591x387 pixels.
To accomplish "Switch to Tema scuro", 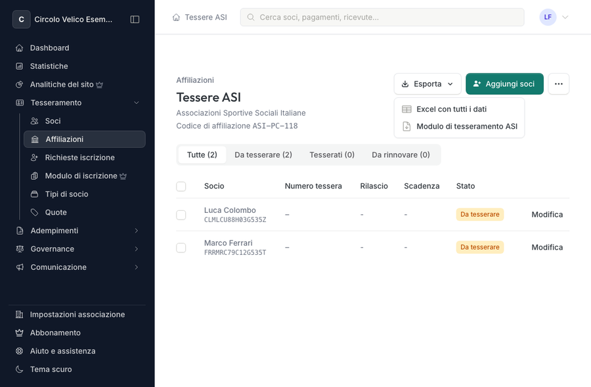I will (x=51, y=369).
